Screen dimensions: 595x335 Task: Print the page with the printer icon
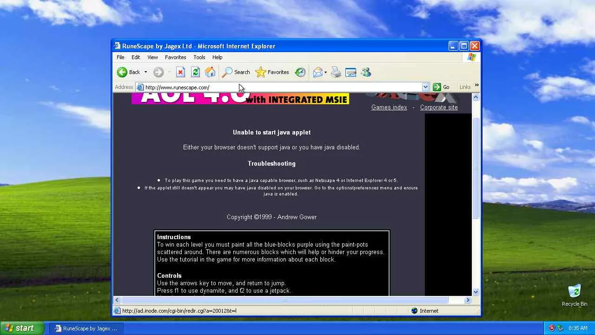336,72
